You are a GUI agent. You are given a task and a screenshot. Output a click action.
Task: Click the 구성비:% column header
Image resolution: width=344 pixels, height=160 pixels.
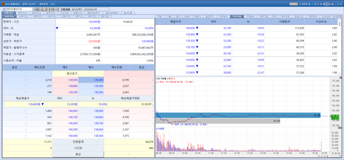pyautogui.click(x=321, y=22)
